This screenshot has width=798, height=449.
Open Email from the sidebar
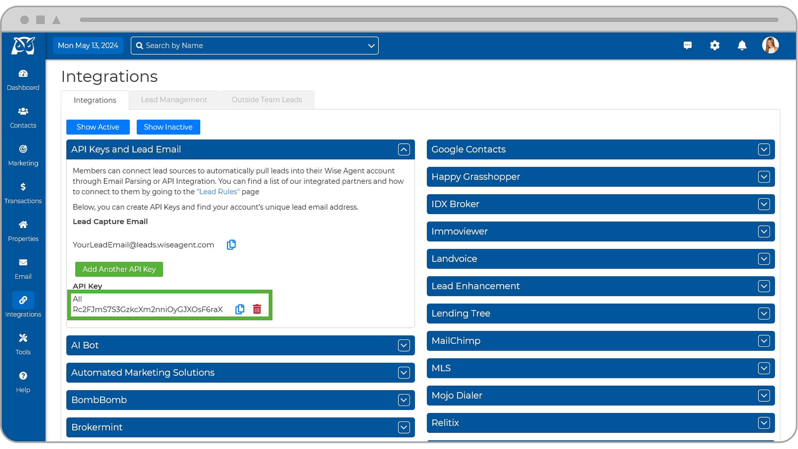click(x=23, y=269)
